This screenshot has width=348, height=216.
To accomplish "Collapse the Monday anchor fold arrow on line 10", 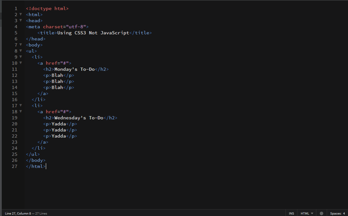I will (20, 63).
